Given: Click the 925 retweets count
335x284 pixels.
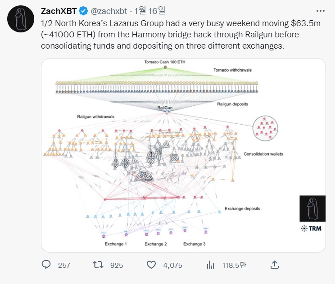Looking at the screenshot, I should (x=117, y=266).
